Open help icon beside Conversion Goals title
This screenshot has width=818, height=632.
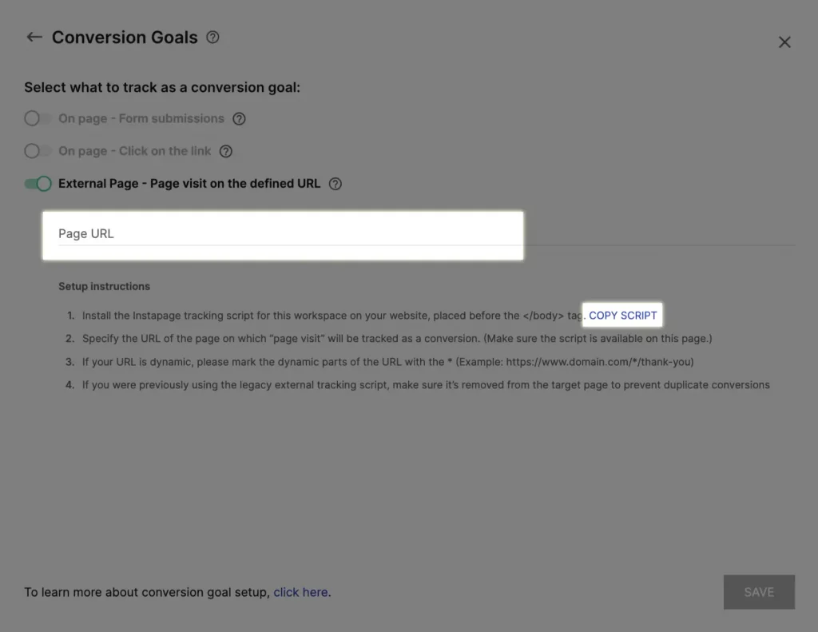[212, 37]
